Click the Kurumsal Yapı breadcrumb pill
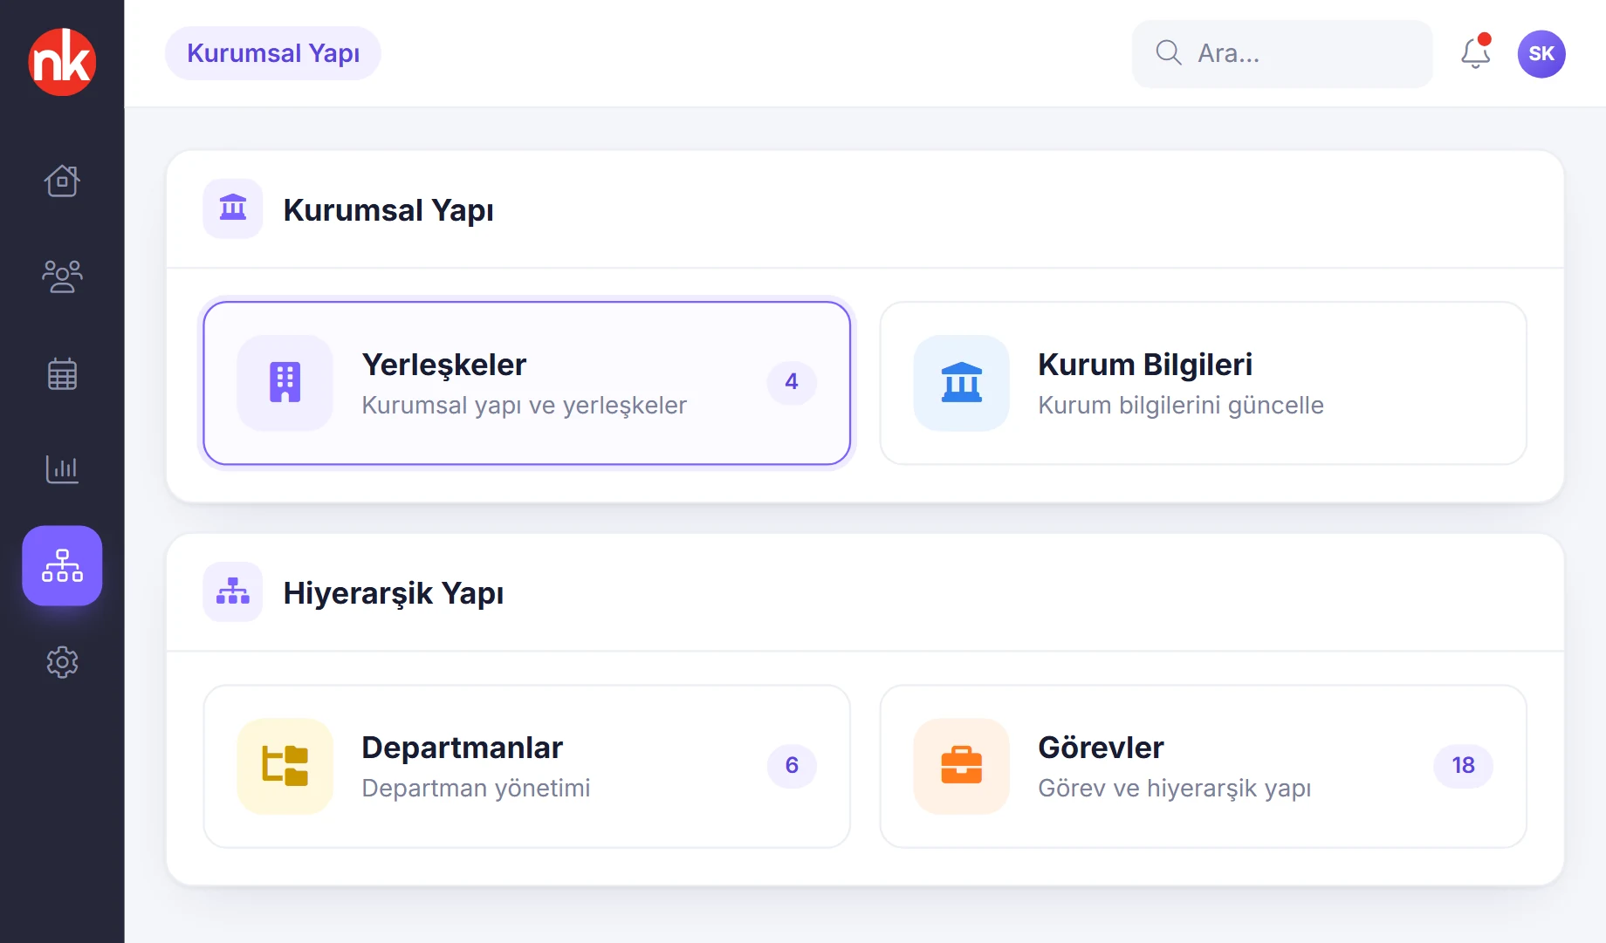Image resolution: width=1606 pixels, height=943 pixels. click(x=273, y=53)
